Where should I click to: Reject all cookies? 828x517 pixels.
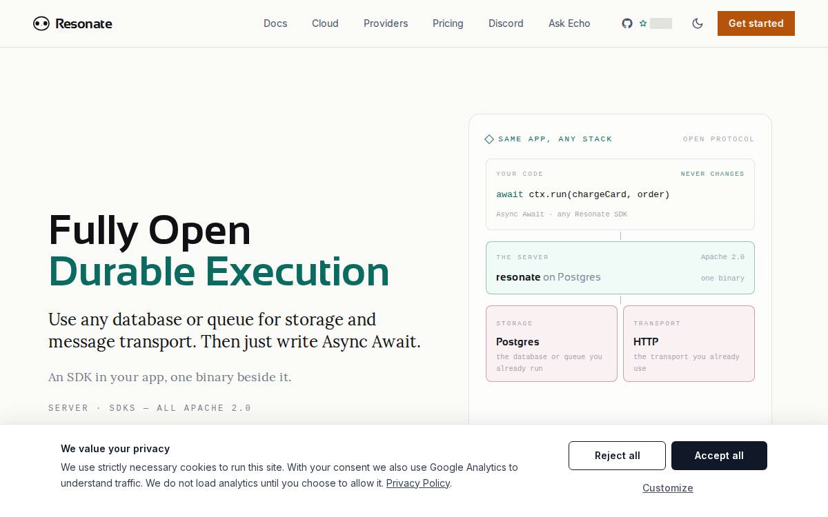click(617, 456)
